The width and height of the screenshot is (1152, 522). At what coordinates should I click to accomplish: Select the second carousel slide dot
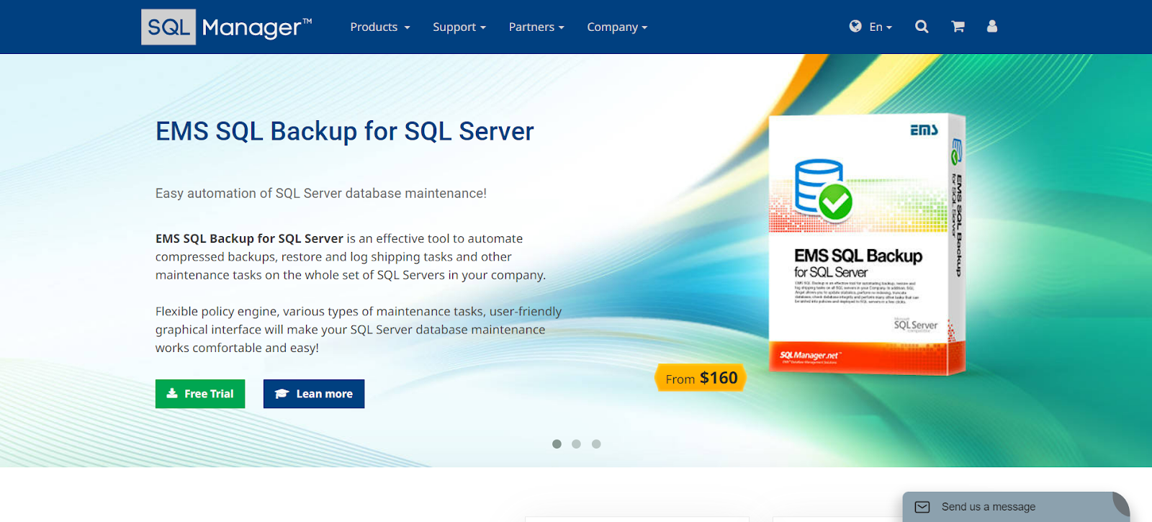[x=576, y=444]
